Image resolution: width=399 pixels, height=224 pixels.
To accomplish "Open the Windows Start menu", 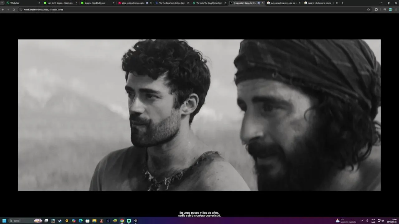I will tap(4, 221).
